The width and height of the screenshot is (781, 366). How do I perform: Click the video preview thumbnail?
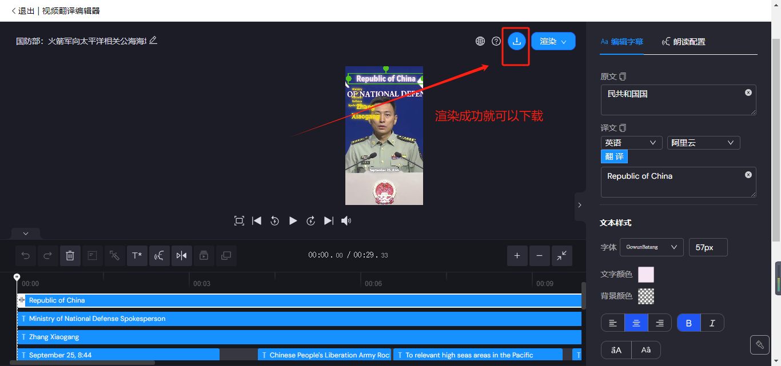click(384, 135)
